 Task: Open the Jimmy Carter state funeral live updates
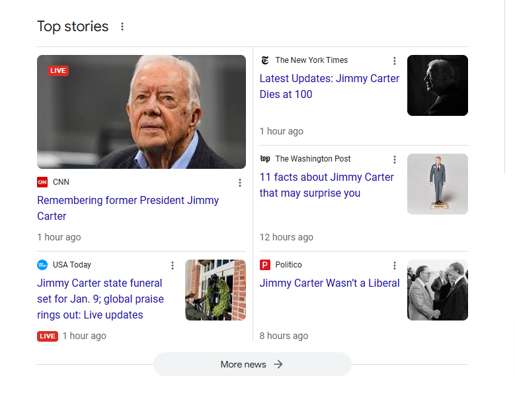(x=100, y=299)
